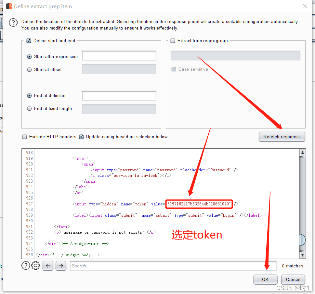Click the Start after expression text field

pos(119,55)
